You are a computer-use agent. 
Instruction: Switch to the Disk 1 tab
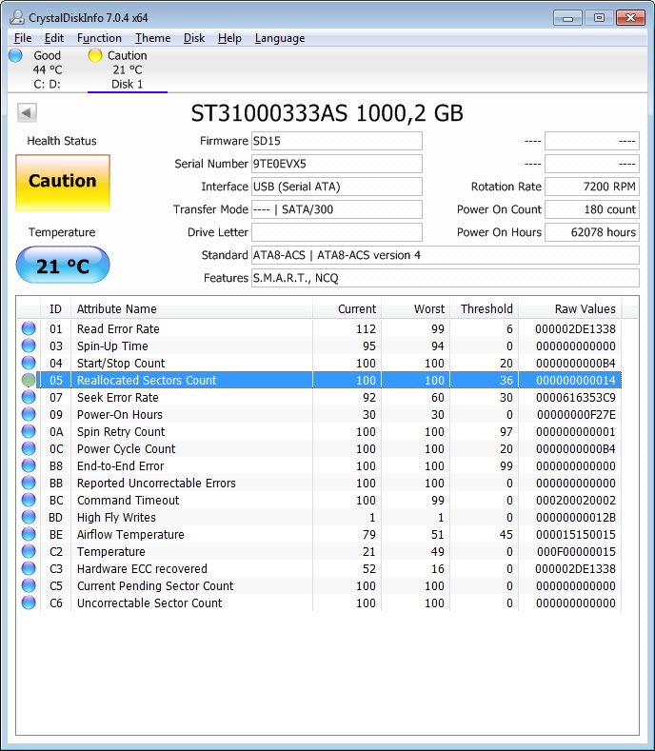[x=128, y=69]
